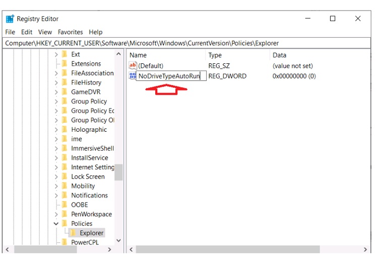Select the Extensions folder icon

tap(65, 63)
